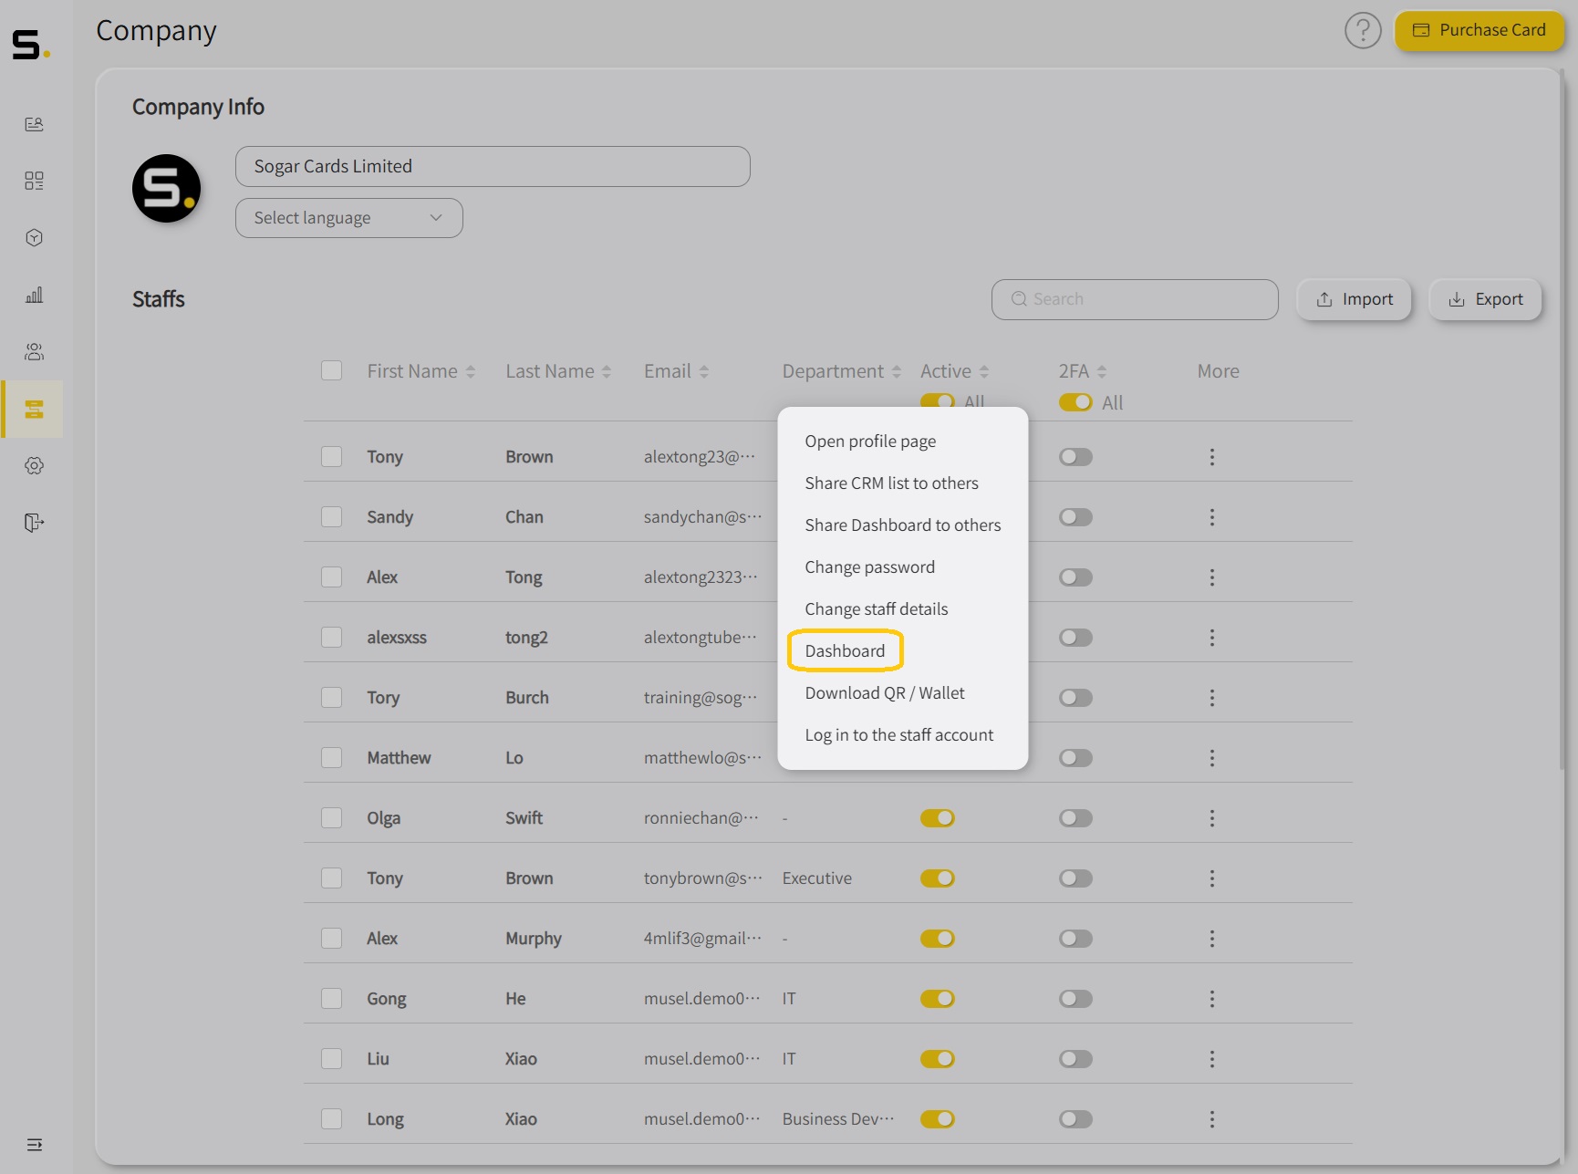Open more options for Tony Brown Executive row

pos(1211,878)
